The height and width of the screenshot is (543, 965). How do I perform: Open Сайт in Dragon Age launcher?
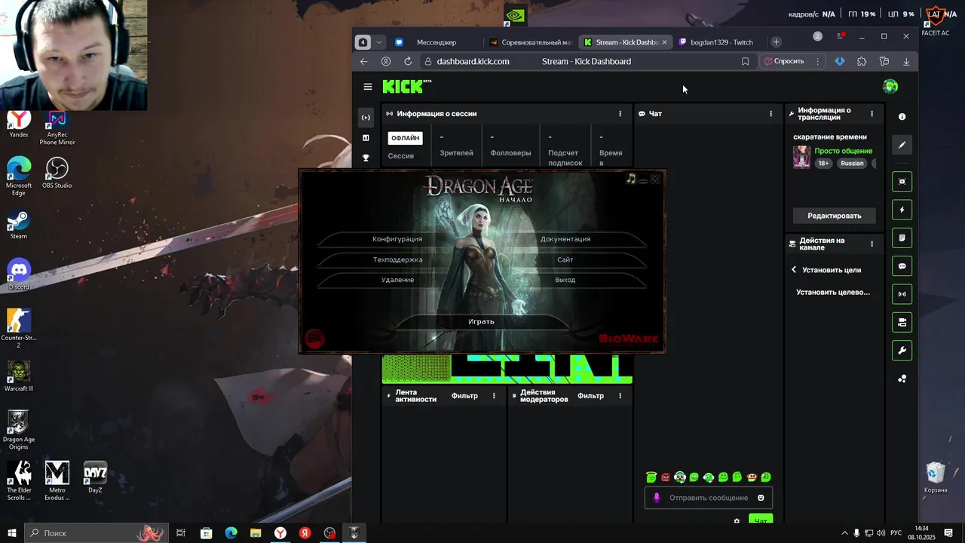pos(565,259)
